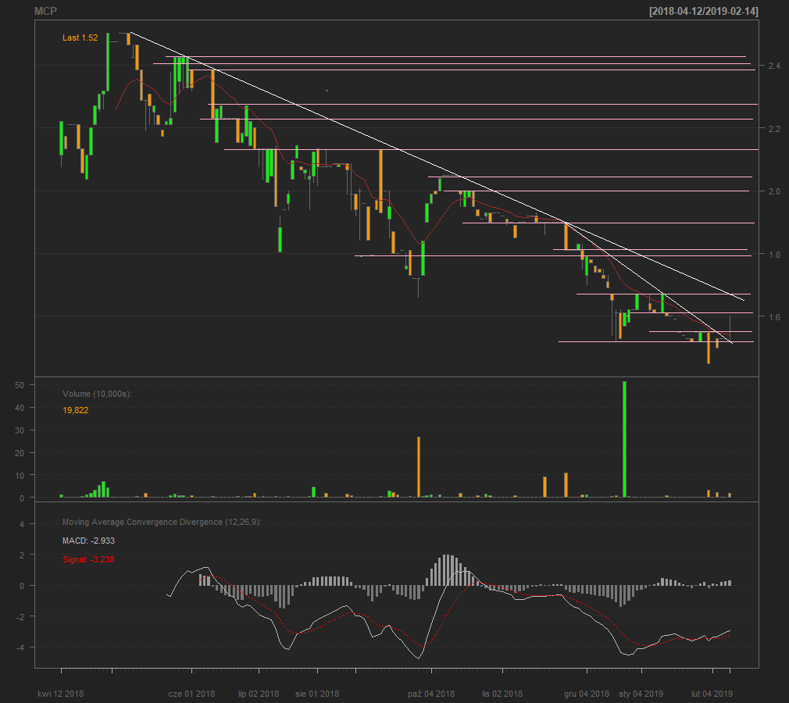Click the lowest orange candlestick in February 2019
The image size is (789, 703).
[709, 348]
